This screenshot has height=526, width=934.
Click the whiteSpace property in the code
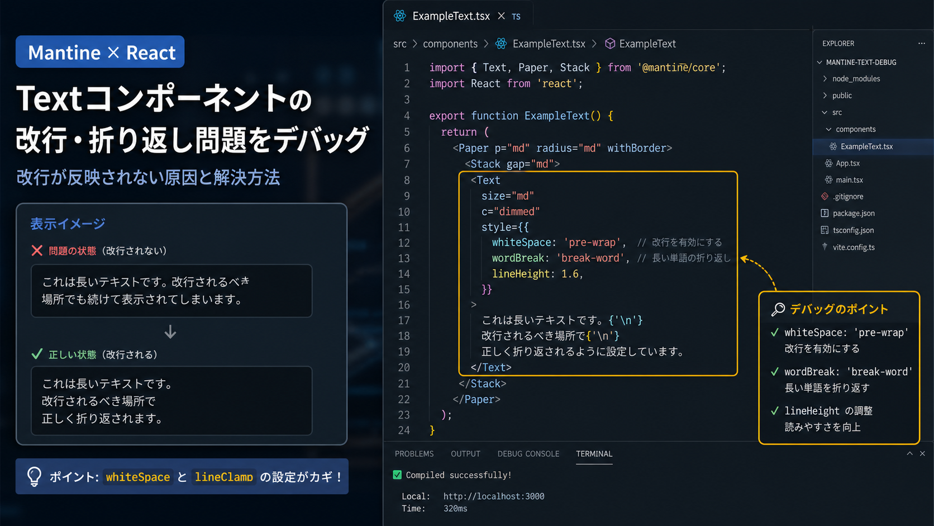tap(522, 242)
